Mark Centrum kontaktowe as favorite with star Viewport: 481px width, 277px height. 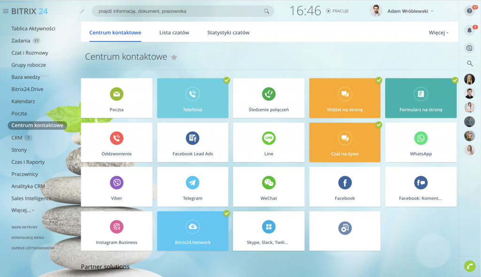tap(174, 57)
